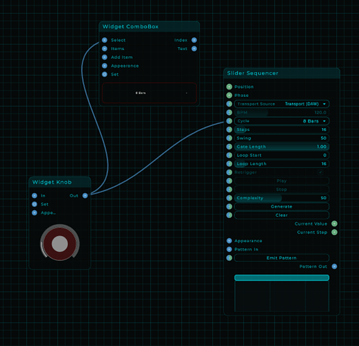Toggle the Retrigger checkbox
The image size is (359, 346).
(x=320, y=172)
